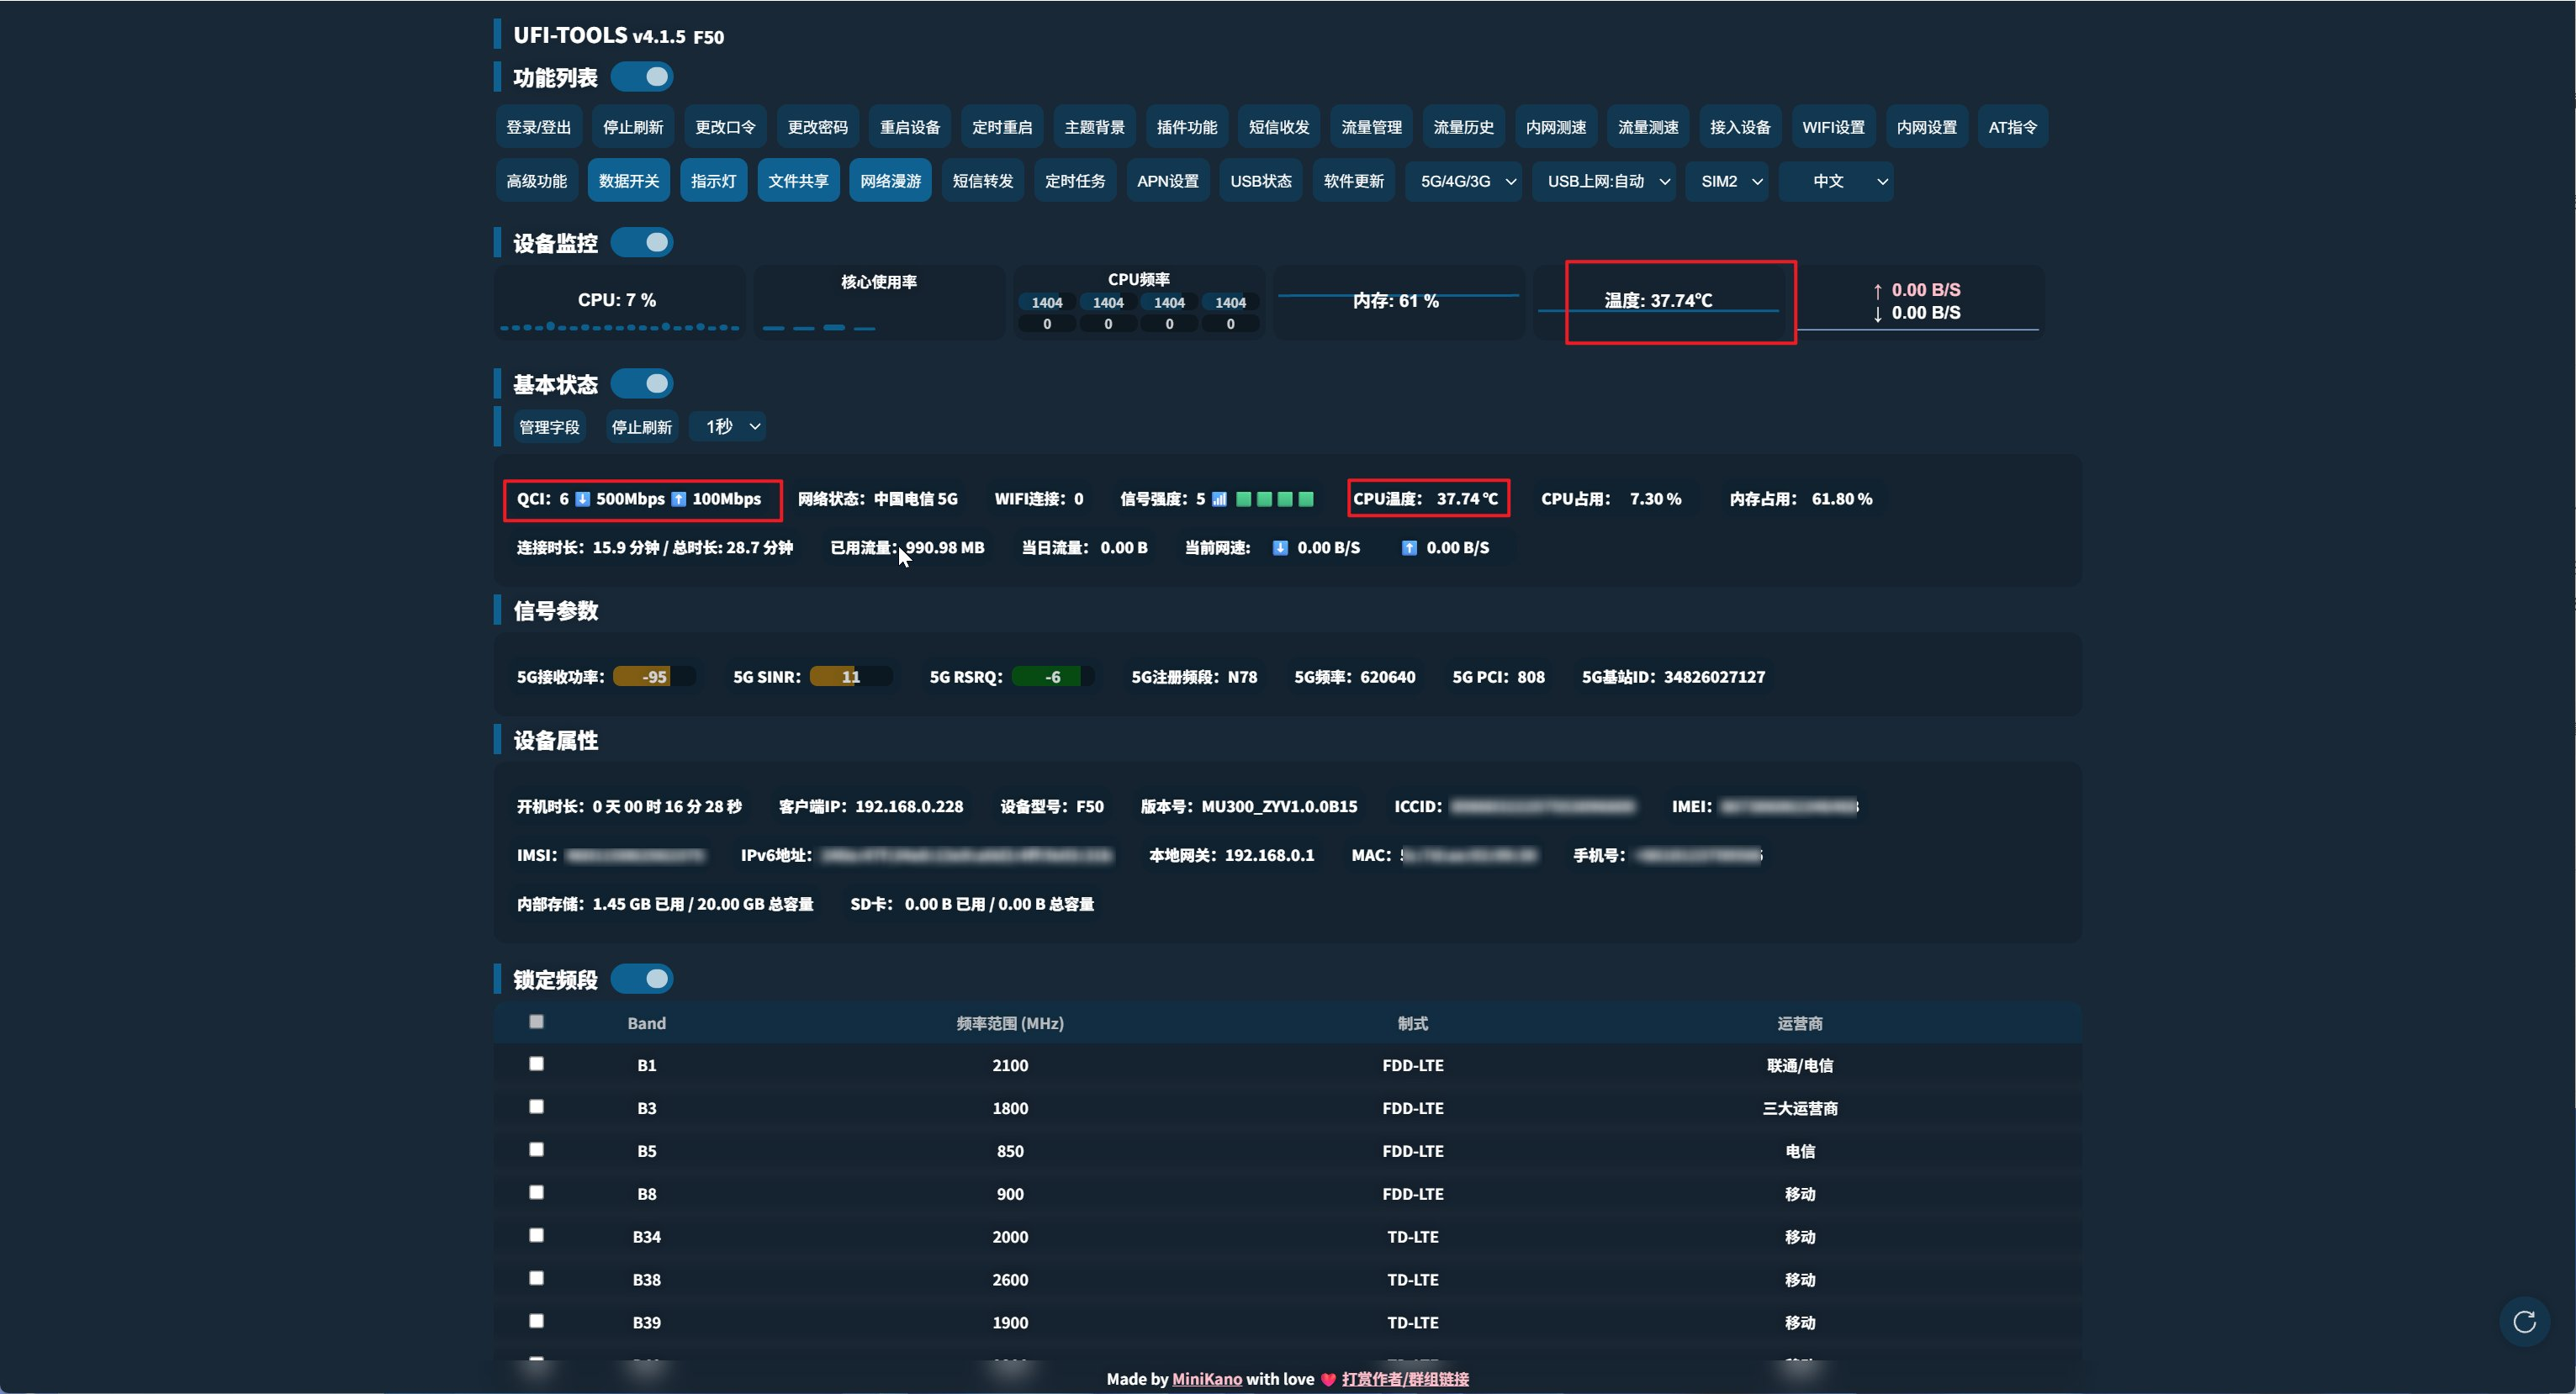The image size is (2576, 1394).
Task: Check the B34 band checkbox
Action: click(537, 1235)
